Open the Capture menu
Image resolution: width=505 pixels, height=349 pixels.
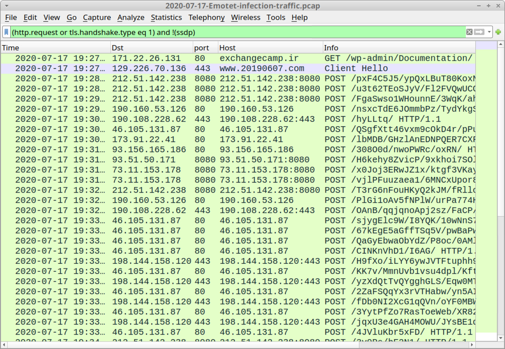(97, 17)
